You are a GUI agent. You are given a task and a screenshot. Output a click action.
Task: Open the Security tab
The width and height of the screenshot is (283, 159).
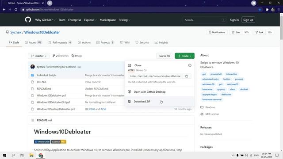pos(142,42)
